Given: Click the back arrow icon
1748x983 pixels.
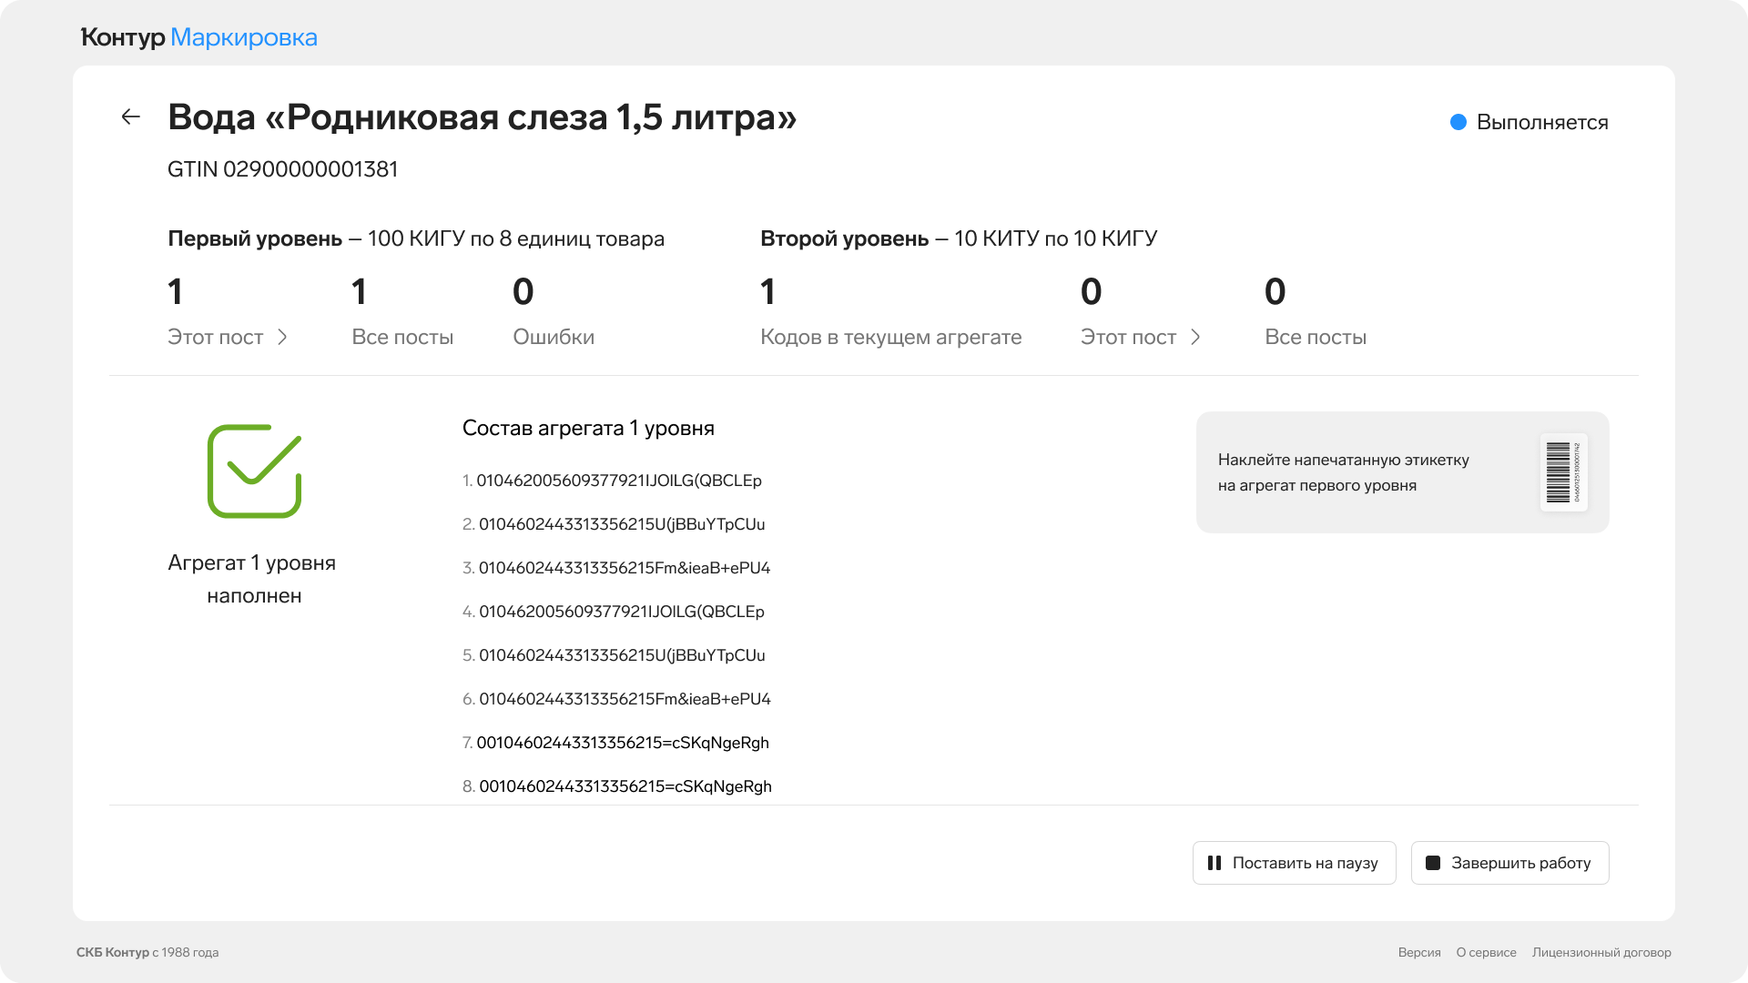Looking at the screenshot, I should 131,117.
